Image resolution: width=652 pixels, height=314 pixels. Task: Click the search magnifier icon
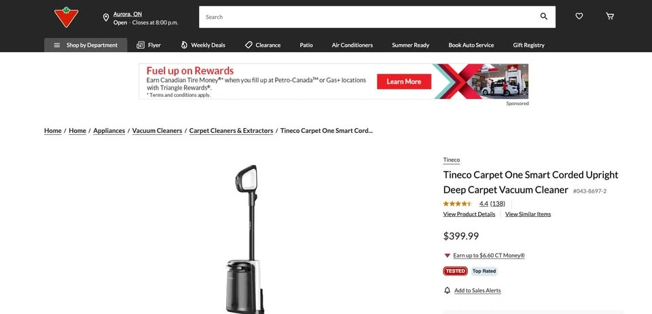tap(543, 16)
